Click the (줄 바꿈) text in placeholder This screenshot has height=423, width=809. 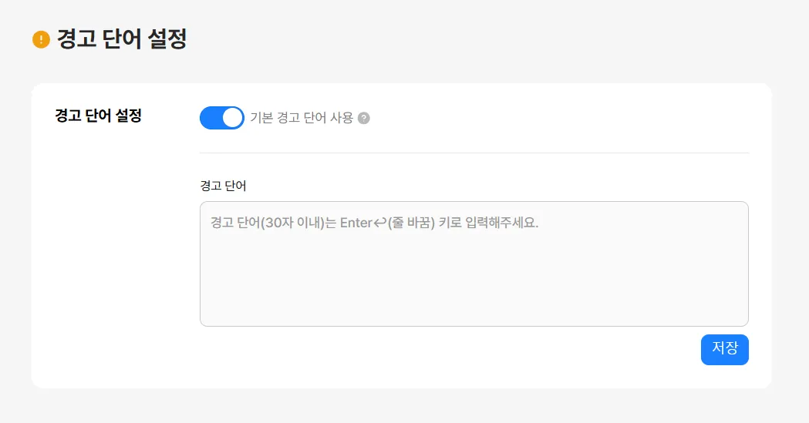411,223
